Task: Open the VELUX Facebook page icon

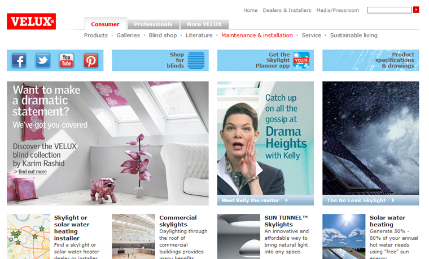Action: pyautogui.click(x=19, y=60)
